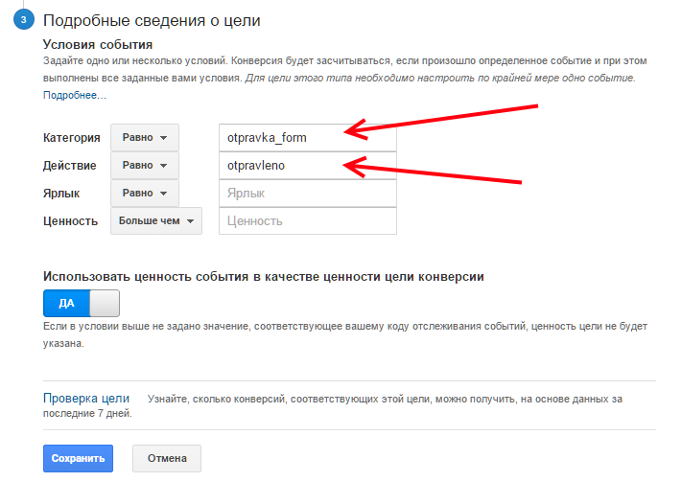Click the Действие field with otpravleno
The width and height of the screenshot is (682, 482).
click(308, 166)
